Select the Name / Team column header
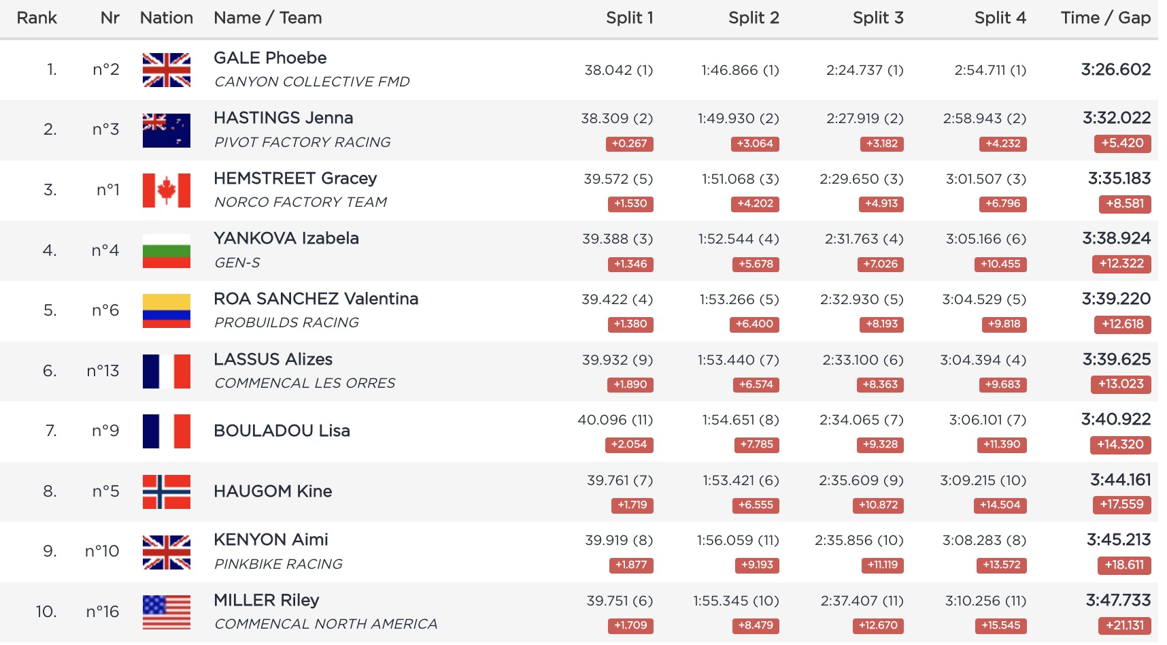1167x645 pixels. click(267, 18)
